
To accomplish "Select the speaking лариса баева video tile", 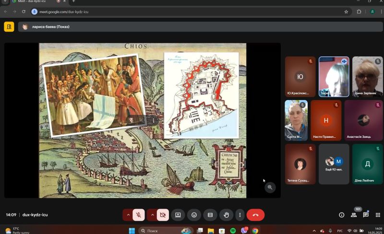I will point(334,77).
